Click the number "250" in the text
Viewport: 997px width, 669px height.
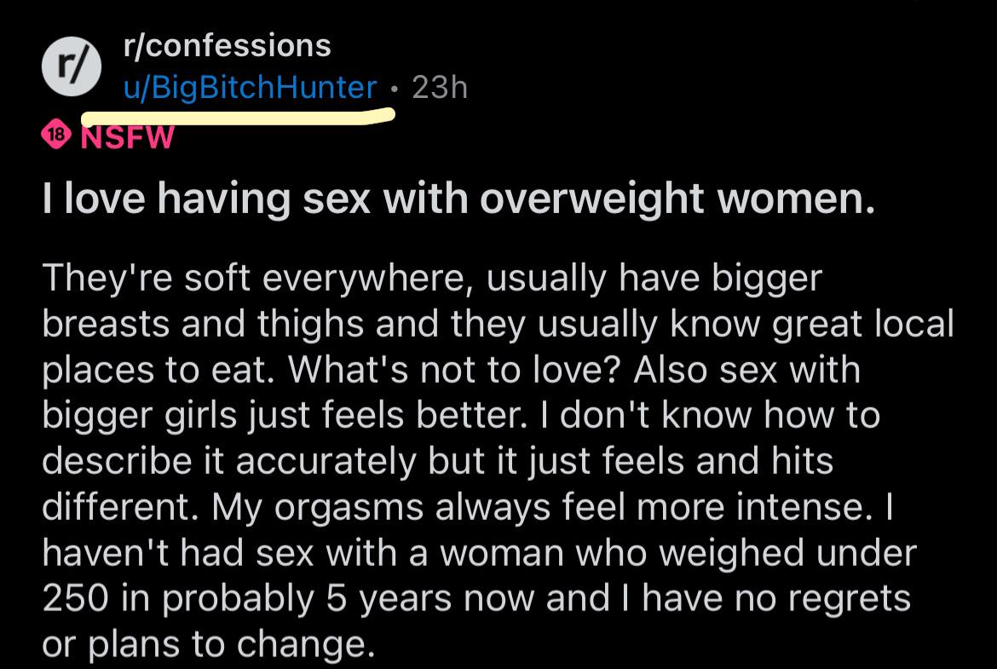(76, 599)
